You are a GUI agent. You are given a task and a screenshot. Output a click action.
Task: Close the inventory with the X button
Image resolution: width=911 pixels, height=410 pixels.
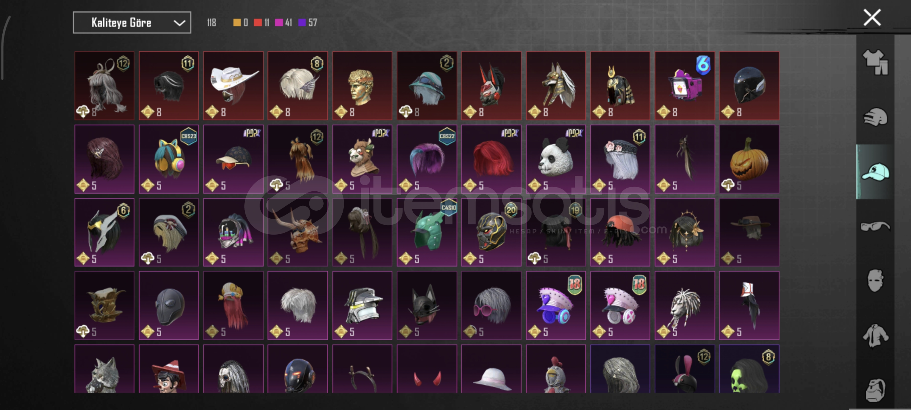pos(872,18)
